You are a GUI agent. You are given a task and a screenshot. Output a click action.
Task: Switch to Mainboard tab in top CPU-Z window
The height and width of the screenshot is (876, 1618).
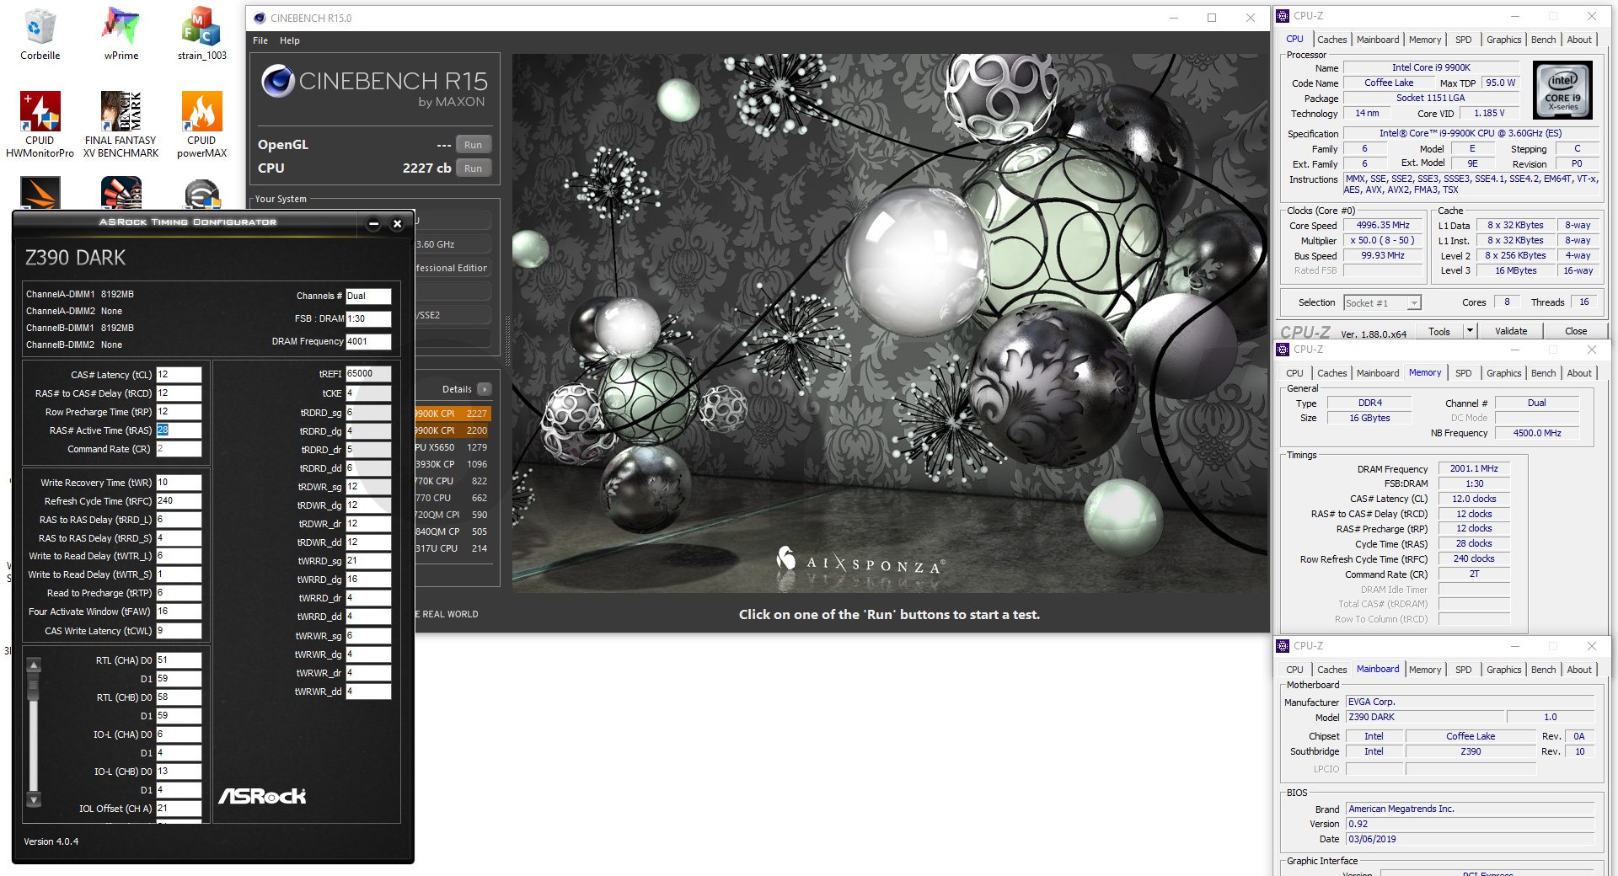pos(1378,40)
